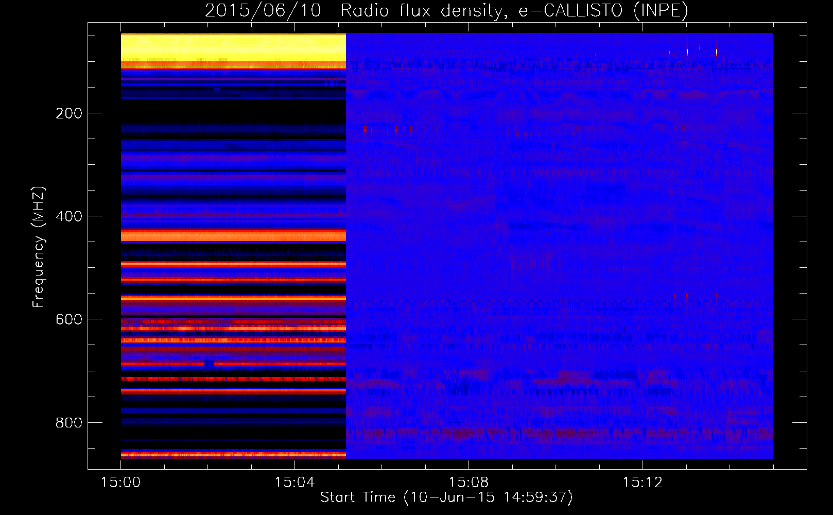Viewport: 833px width, 515px height.
Task: Click the '600' frequency tick label
Action: (69, 319)
